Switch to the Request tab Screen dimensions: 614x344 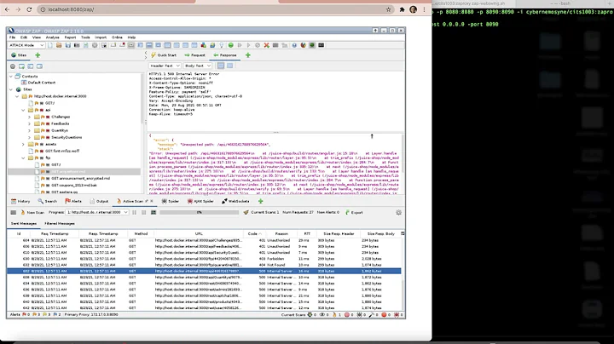click(194, 55)
